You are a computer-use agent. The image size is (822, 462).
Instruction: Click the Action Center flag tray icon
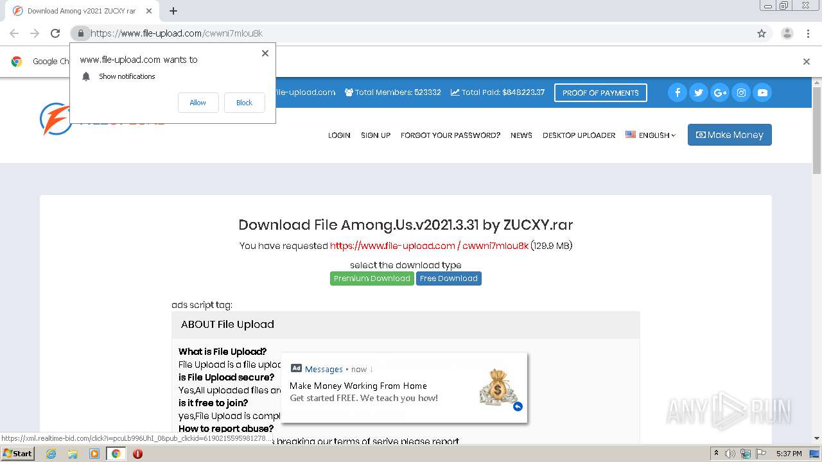point(761,454)
